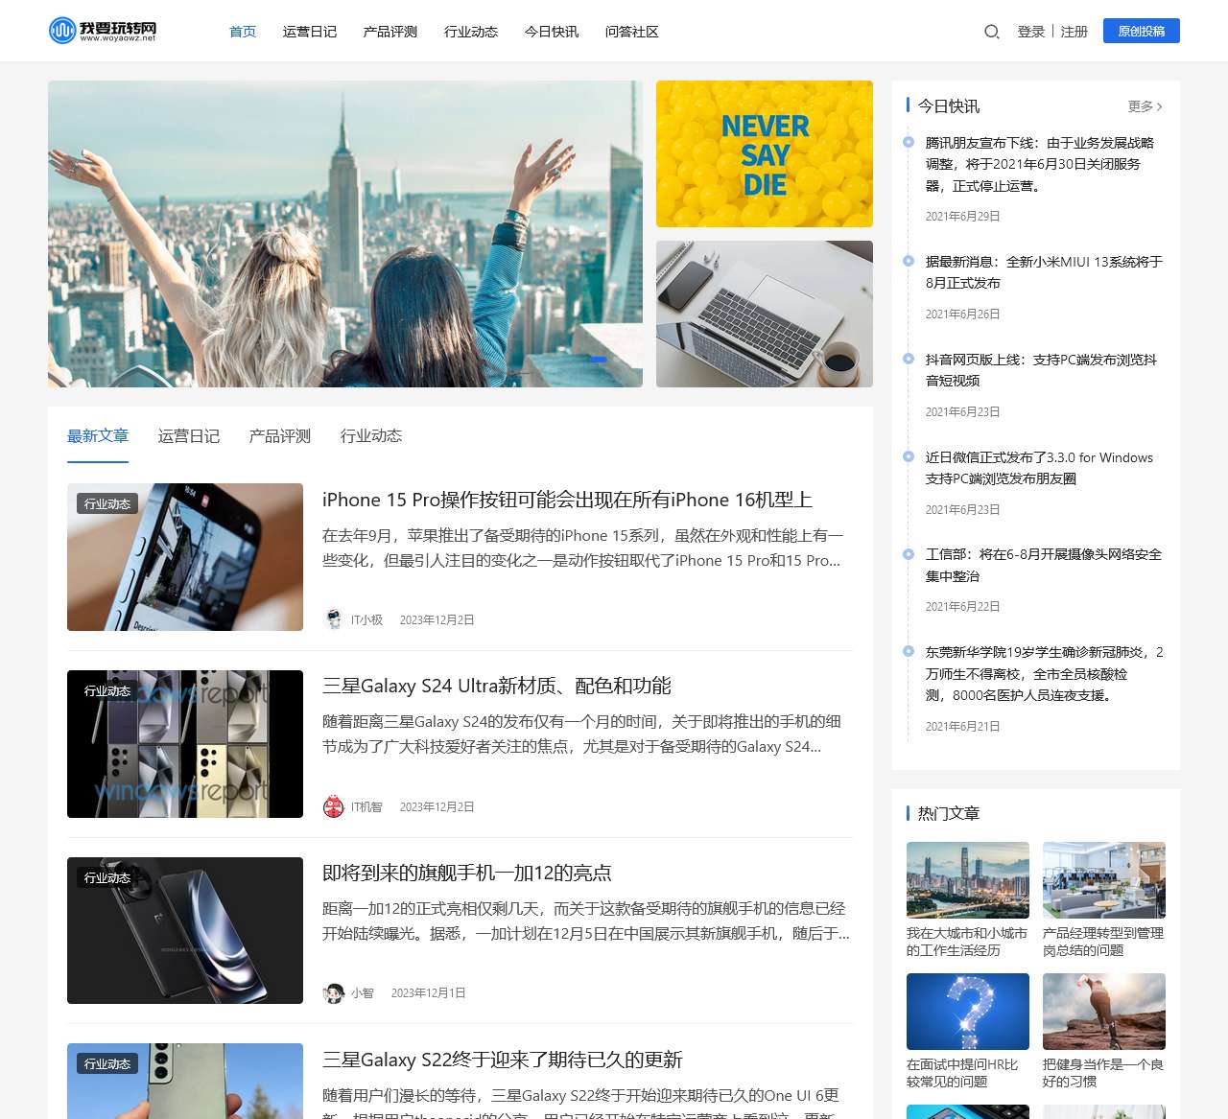This screenshot has height=1119, width=1228.
Task: Click 小智 author avatar
Action: click(x=333, y=992)
